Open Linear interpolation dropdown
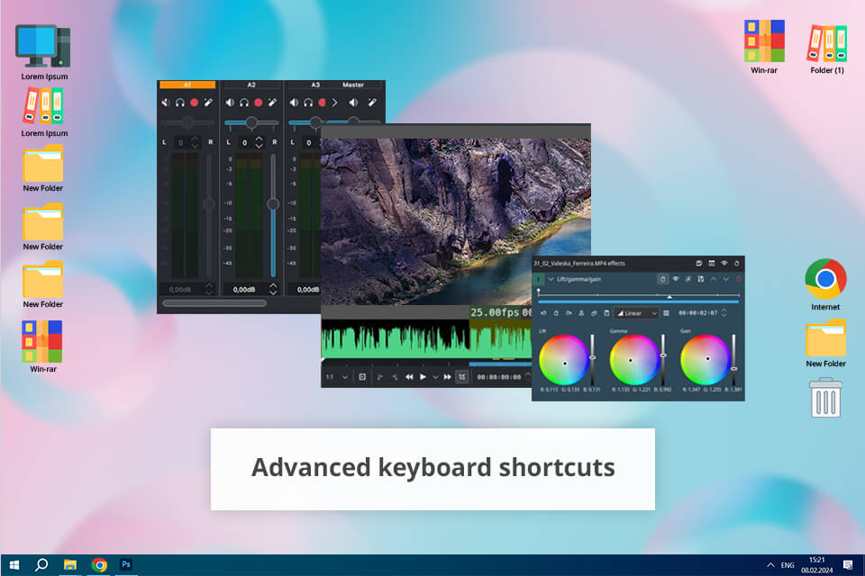 point(637,313)
